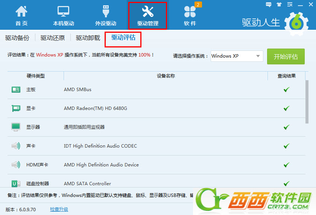The height and width of the screenshot is (215, 316).
Task: Open the 本机驱动 monitor tab
Action: tap(64, 16)
